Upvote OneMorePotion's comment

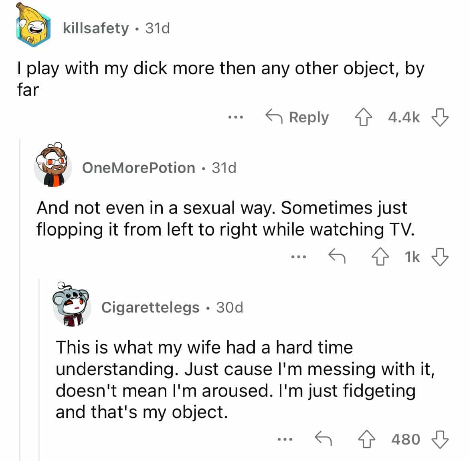pos(381,257)
